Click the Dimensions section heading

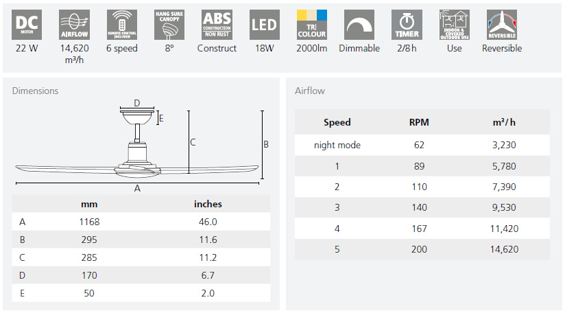[35, 91]
